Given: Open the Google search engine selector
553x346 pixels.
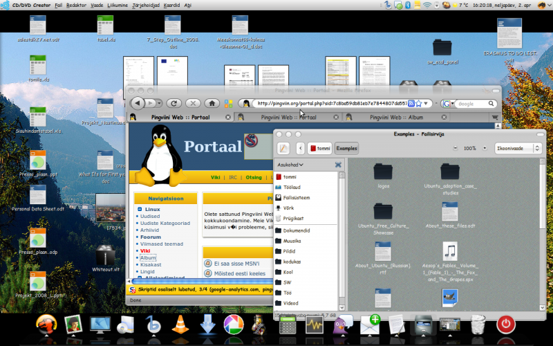Looking at the screenshot, I should click(449, 104).
